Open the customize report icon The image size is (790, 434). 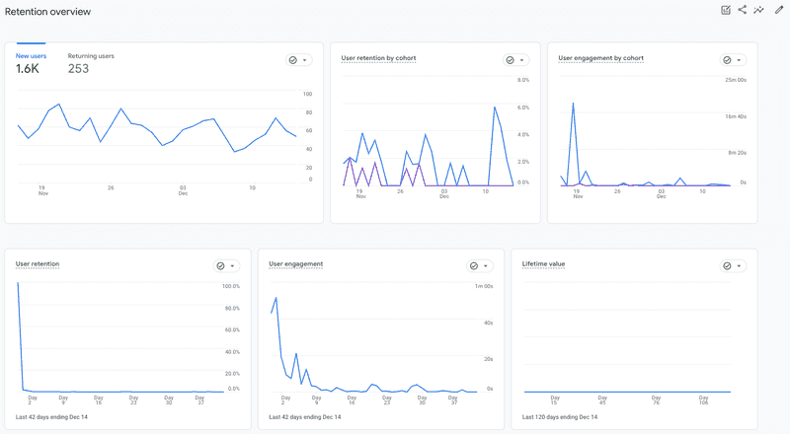[x=726, y=10]
